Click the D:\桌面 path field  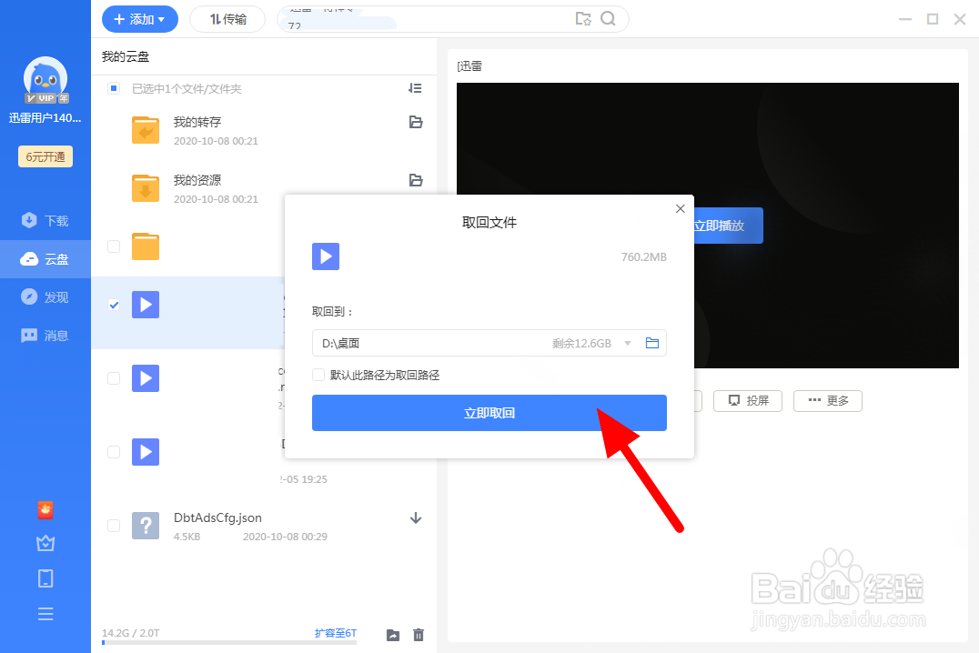[489, 343]
